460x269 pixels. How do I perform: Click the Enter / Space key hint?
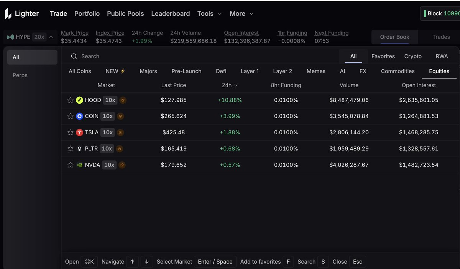[x=215, y=262]
